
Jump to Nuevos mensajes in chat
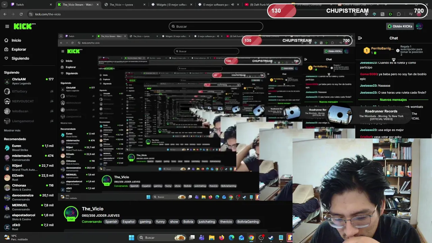coord(393,100)
